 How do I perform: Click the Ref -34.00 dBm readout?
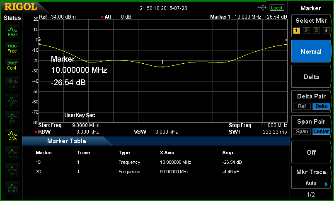click(57, 17)
